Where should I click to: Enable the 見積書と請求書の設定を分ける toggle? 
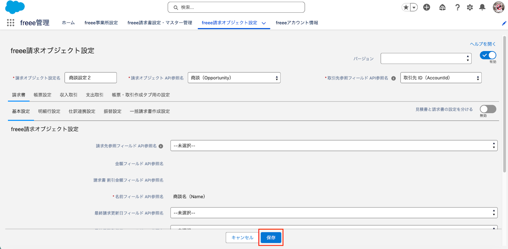488,109
